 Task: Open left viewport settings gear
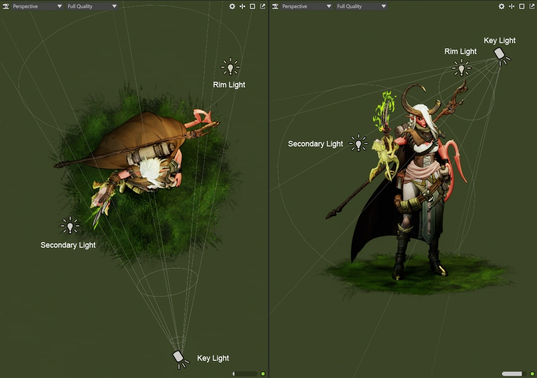click(232, 6)
